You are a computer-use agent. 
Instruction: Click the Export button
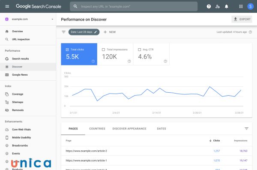click(x=242, y=19)
